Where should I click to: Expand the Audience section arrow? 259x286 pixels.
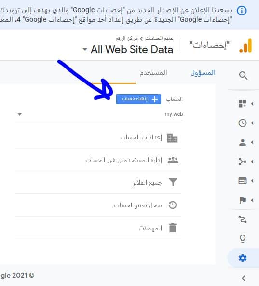(x=252, y=142)
